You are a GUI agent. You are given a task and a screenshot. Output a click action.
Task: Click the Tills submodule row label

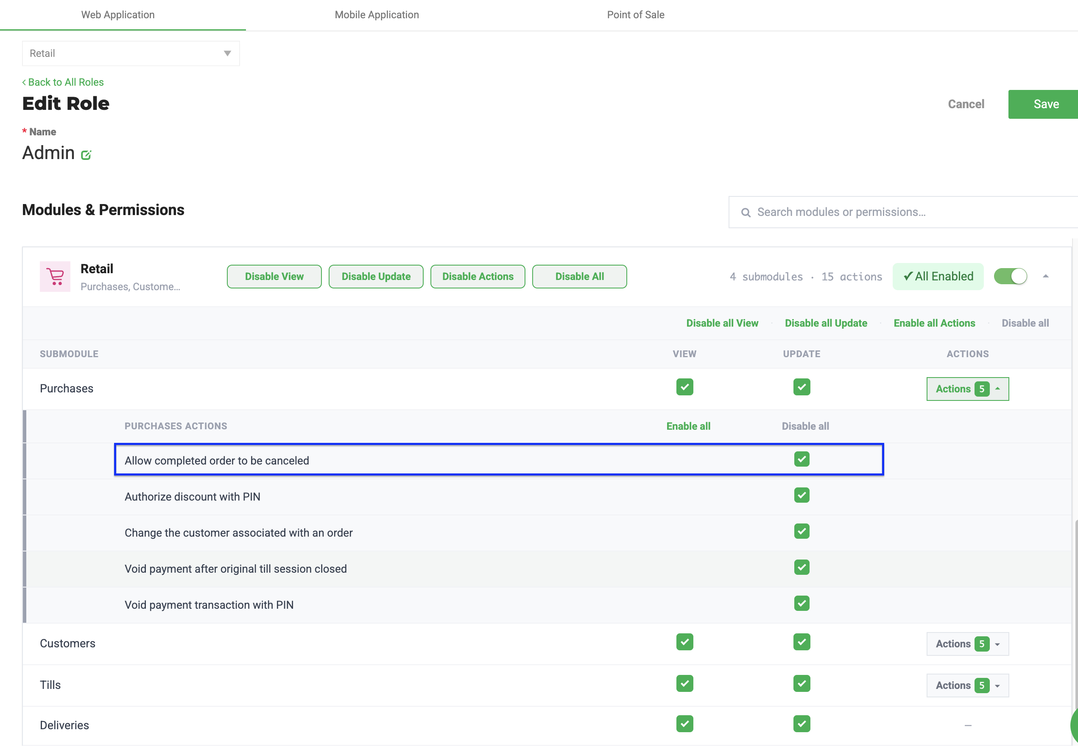point(50,685)
